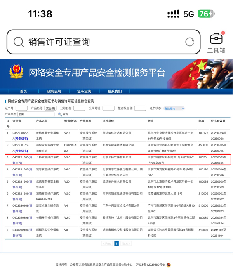Focus the 公司名称 input field
This screenshot has height=280, width=233.
(x=79, y=108)
